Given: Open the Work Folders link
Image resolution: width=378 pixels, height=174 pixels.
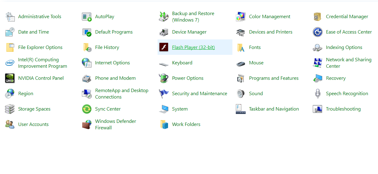Looking at the screenshot, I should (186, 124).
